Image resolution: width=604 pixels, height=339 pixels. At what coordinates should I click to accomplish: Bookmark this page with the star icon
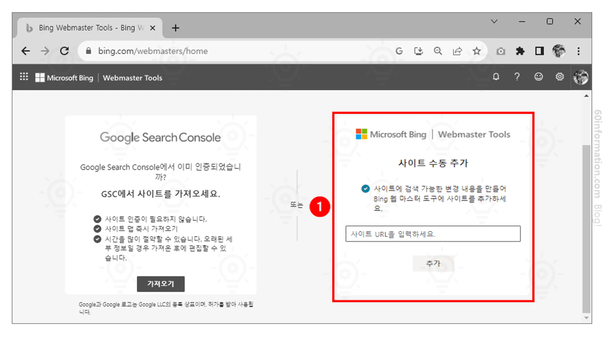pyautogui.click(x=477, y=51)
